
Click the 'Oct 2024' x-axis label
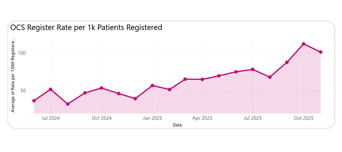tap(101, 118)
